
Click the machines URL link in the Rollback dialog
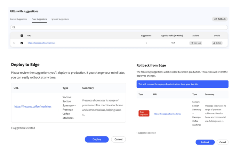[x=167, y=114]
